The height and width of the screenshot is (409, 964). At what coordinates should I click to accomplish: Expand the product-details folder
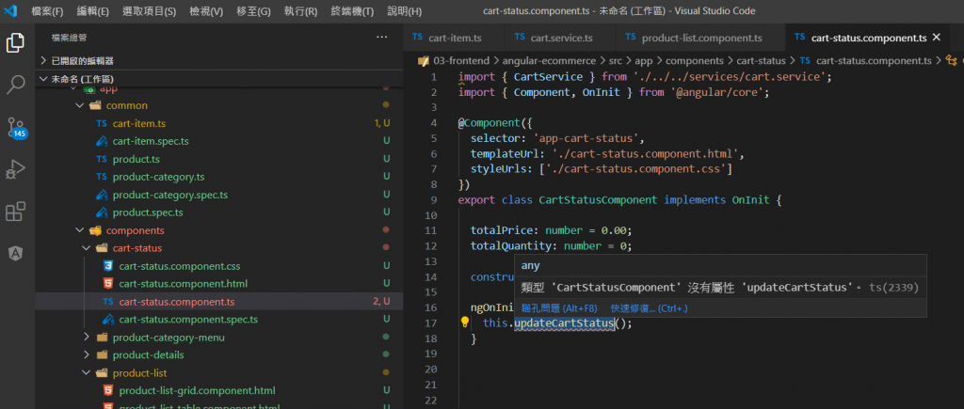(x=86, y=355)
